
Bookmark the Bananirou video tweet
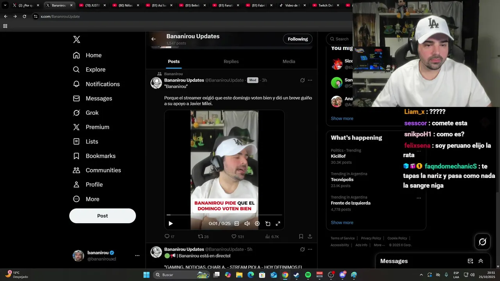(x=301, y=237)
